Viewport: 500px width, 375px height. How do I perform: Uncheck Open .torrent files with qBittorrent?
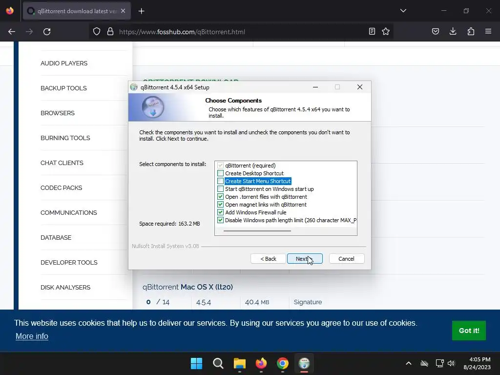coord(220,197)
